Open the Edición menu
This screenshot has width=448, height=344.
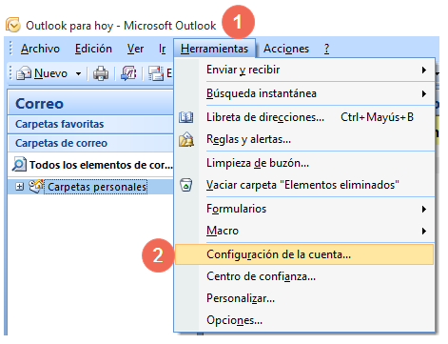93,49
